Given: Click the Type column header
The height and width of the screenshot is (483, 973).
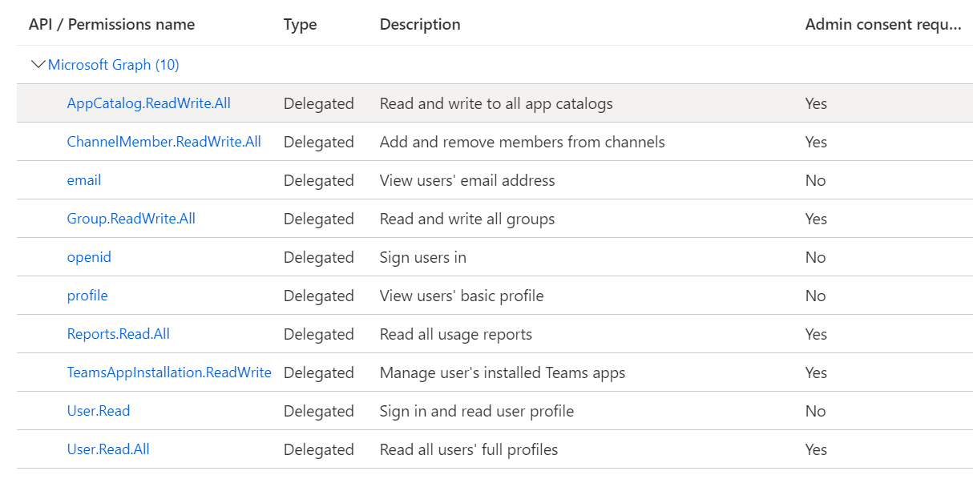Looking at the screenshot, I should [299, 24].
